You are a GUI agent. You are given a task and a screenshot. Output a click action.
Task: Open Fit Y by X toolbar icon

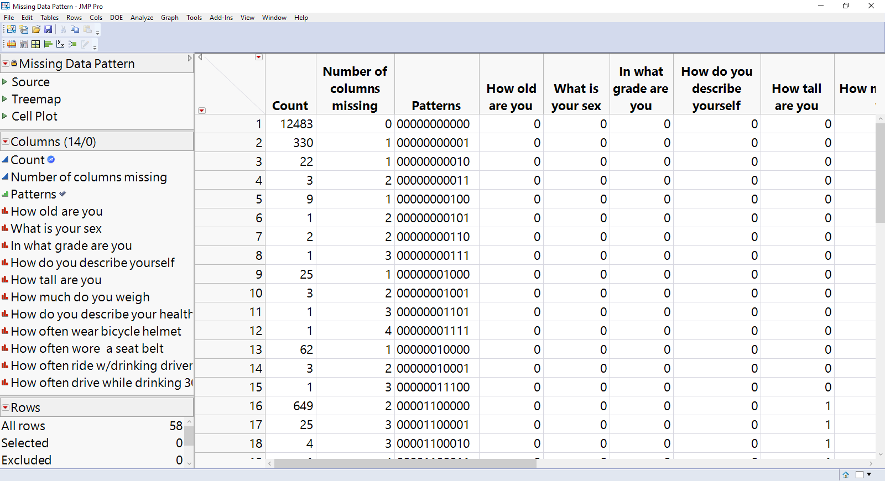(x=60, y=44)
